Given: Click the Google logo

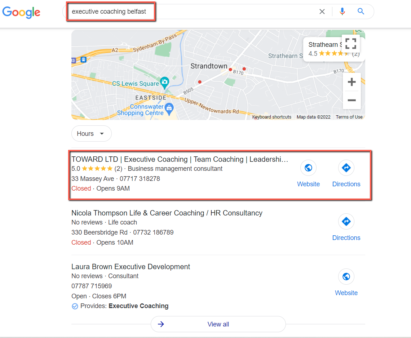Looking at the screenshot, I should tap(21, 12).
